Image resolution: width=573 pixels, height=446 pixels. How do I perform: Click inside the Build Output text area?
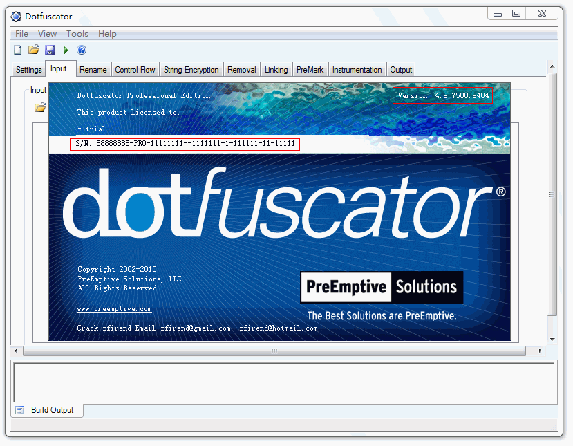click(283, 383)
